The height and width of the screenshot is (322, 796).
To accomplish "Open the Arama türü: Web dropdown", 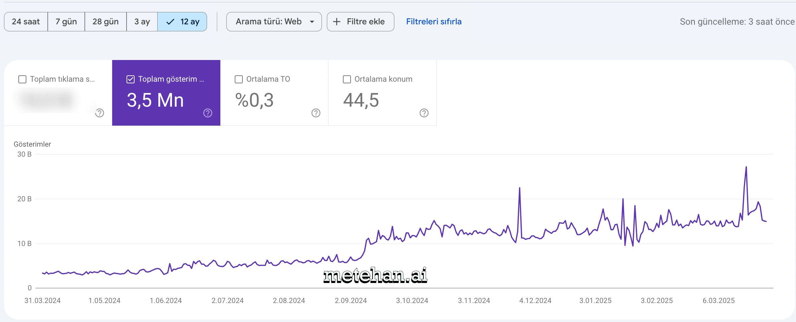I will pyautogui.click(x=268, y=22).
